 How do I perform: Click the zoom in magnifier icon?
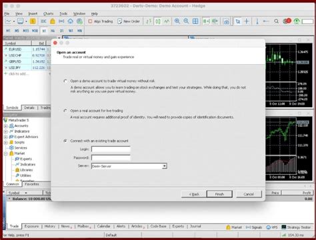coord(177,21)
